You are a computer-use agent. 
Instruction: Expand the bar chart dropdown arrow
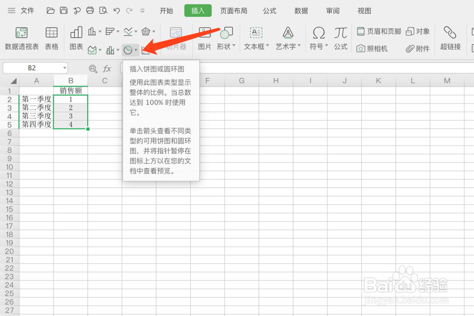pos(118,31)
